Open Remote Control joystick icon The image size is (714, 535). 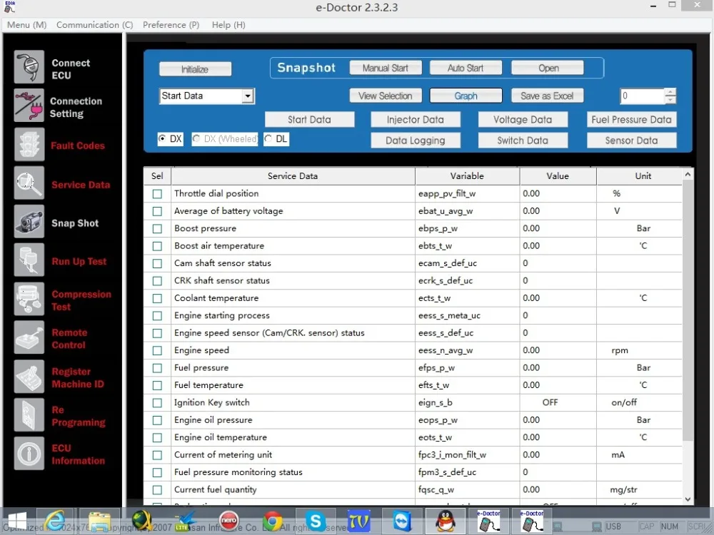click(x=29, y=337)
